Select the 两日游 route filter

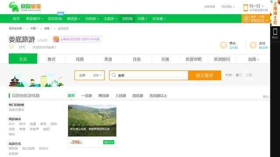pyautogui.click(x=104, y=96)
